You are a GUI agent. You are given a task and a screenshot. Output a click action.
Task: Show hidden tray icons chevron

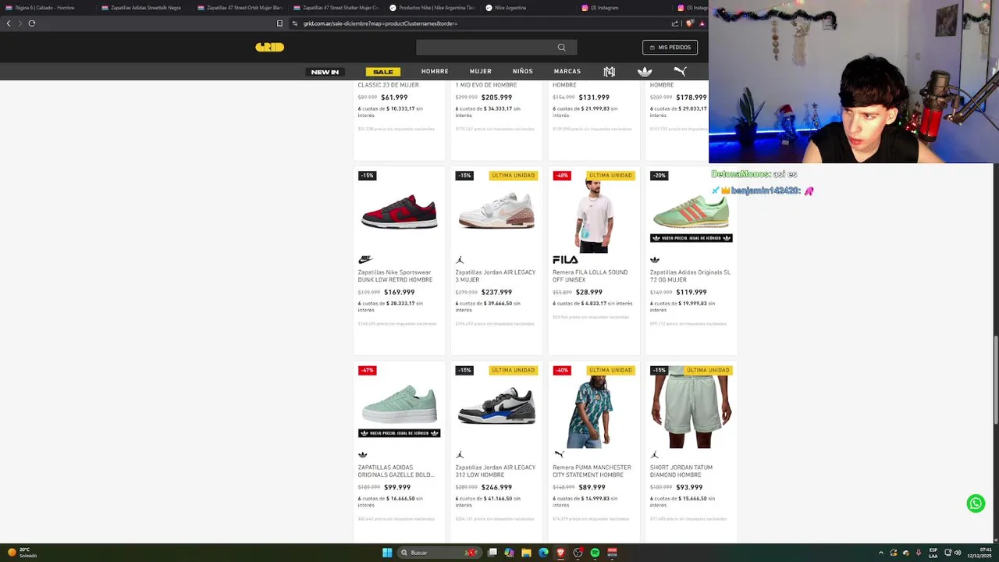pyautogui.click(x=881, y=553)
